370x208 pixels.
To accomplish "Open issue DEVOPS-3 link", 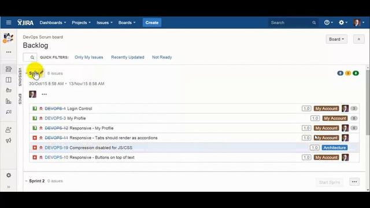I will pos(55,118).
